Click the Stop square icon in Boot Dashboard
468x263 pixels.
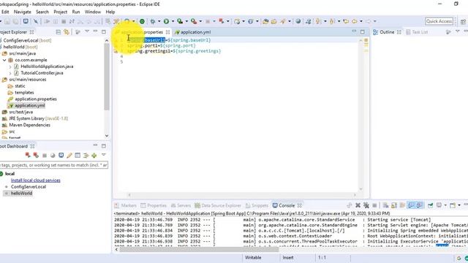tap(45, 156)
